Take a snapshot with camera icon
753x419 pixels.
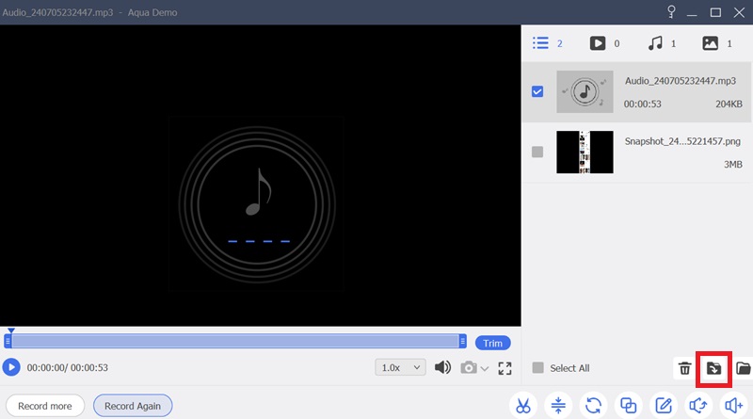point(468,368)
